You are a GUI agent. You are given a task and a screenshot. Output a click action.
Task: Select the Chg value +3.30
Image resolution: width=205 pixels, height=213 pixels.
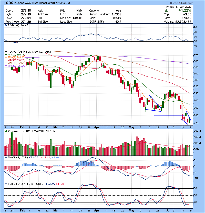tap(187, 14)
